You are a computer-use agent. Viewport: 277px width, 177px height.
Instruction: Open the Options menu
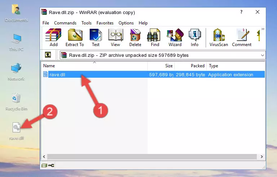(x=126, y=23)
